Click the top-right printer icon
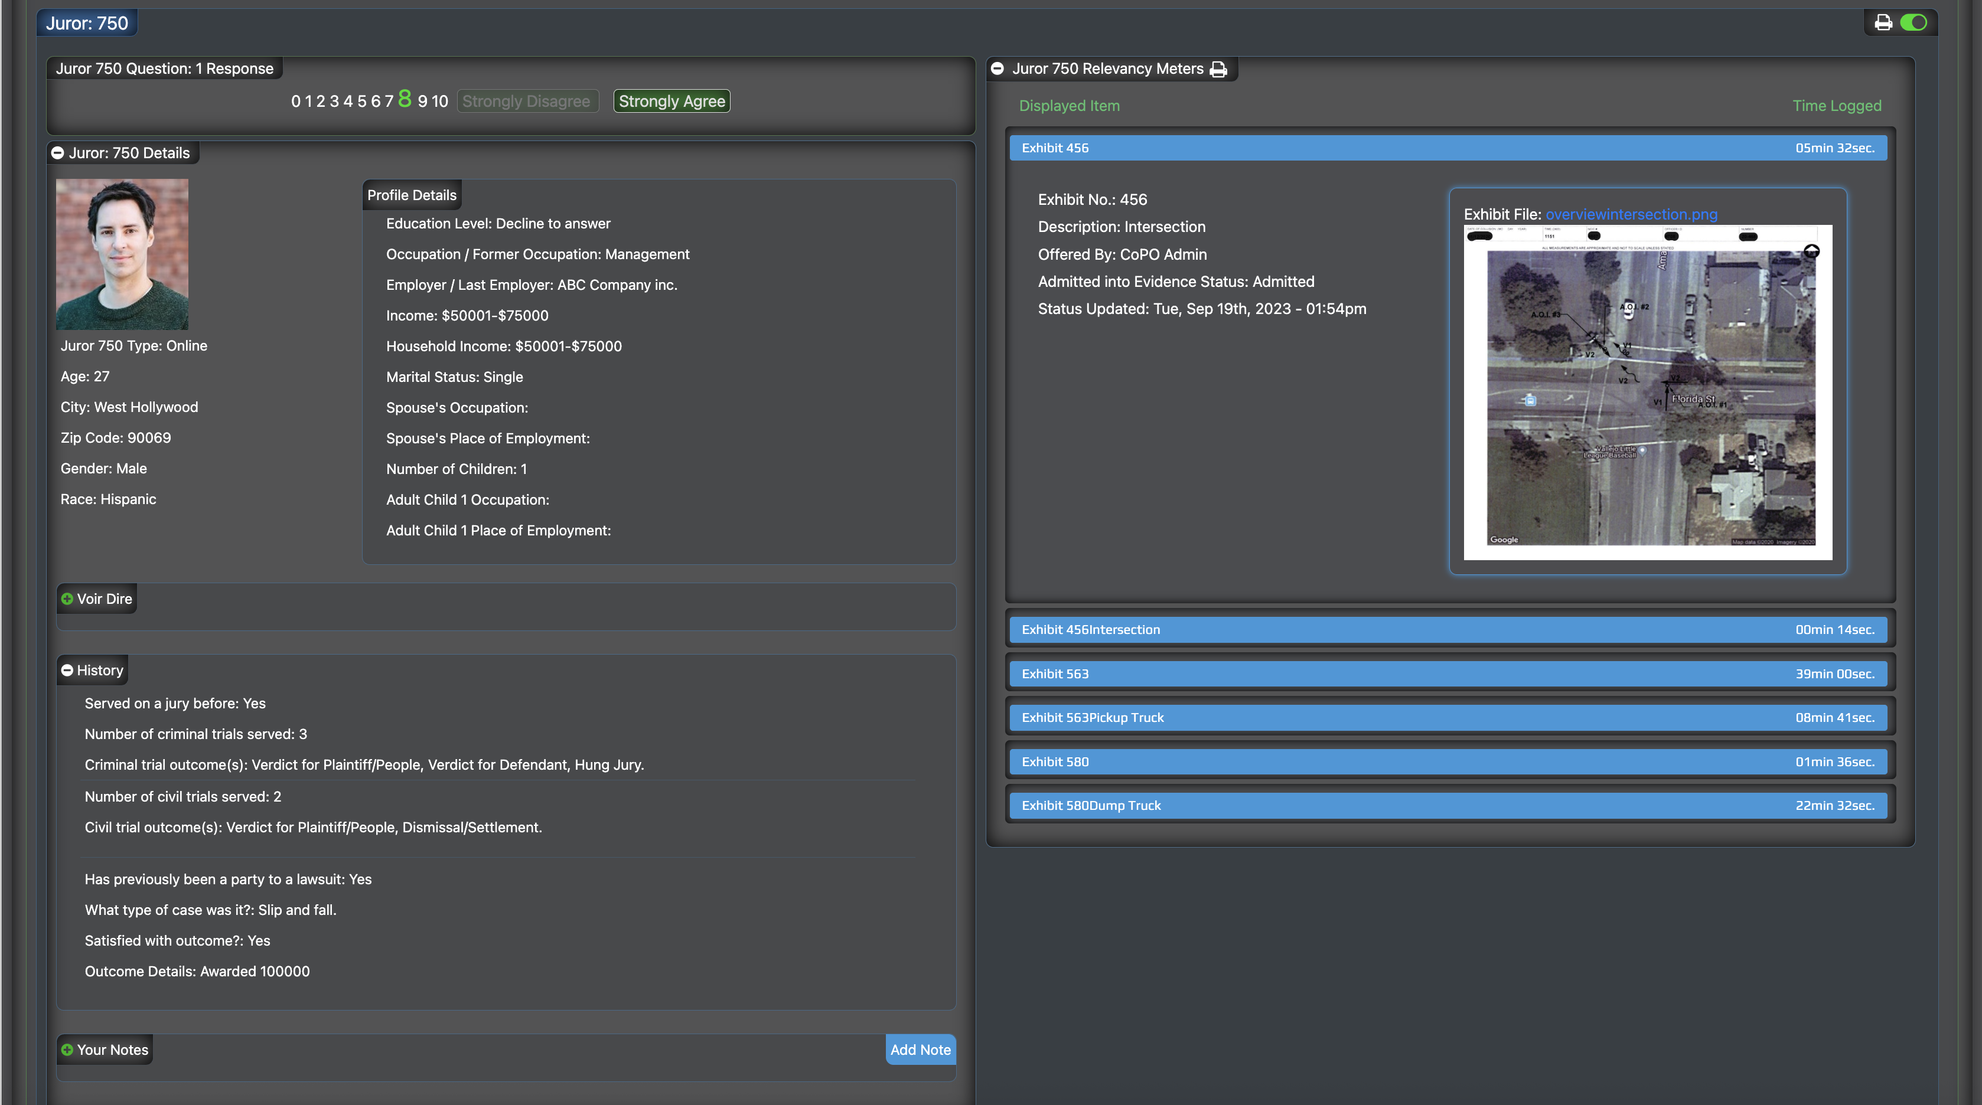This screenshot has height=1105, width=1982. (1883, 22)
